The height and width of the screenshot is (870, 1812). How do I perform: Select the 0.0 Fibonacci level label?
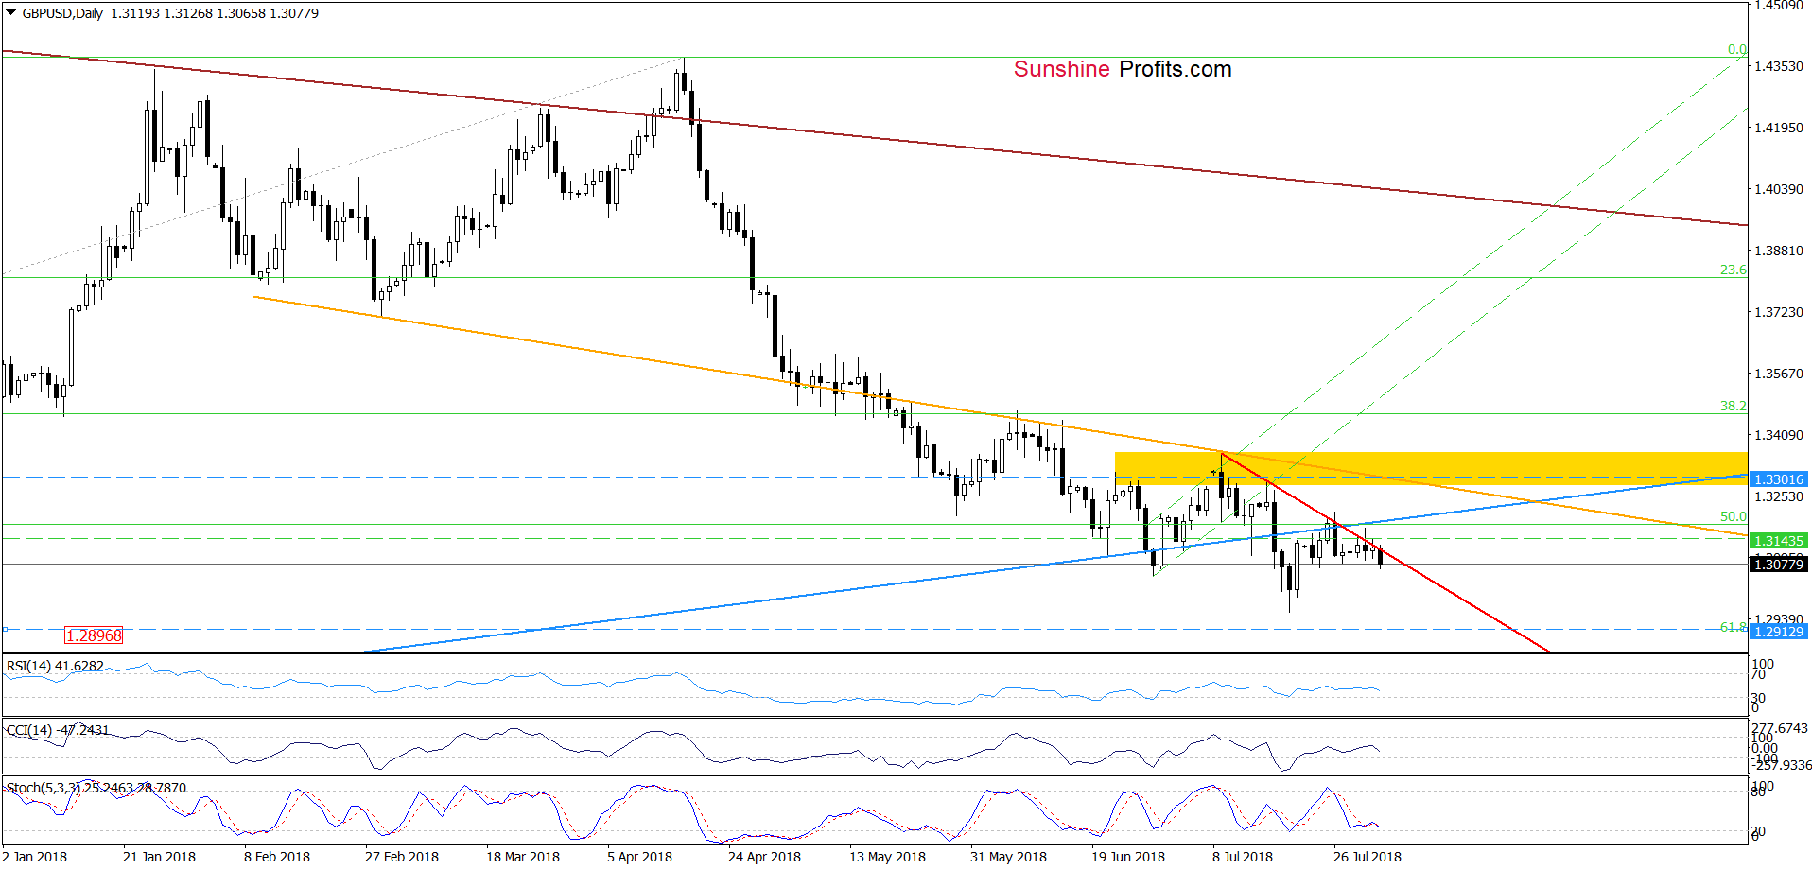[x=1737, y=49]
